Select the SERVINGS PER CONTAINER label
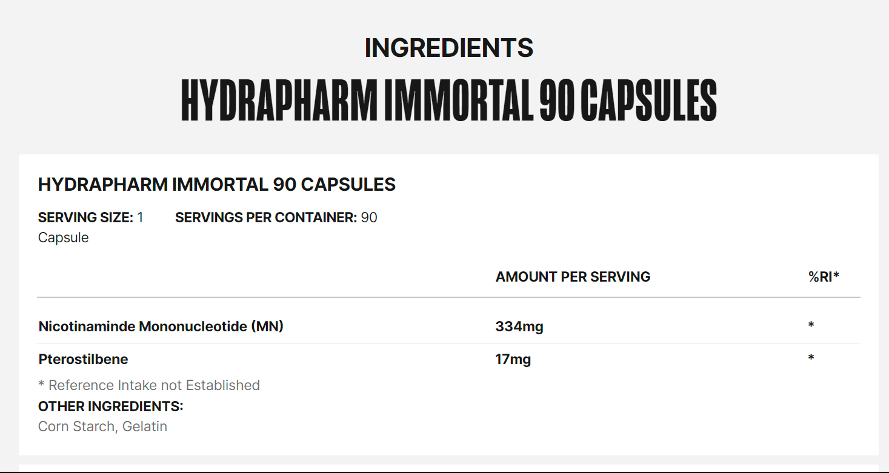This screenshot has height=473, width=889. point(265,217)
